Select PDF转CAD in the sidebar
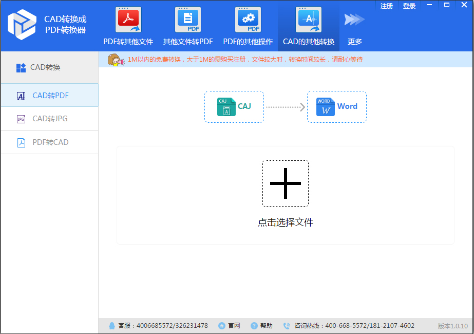This screenshot has width=474, height=334. pyautogui.click(x=22, y=142)
